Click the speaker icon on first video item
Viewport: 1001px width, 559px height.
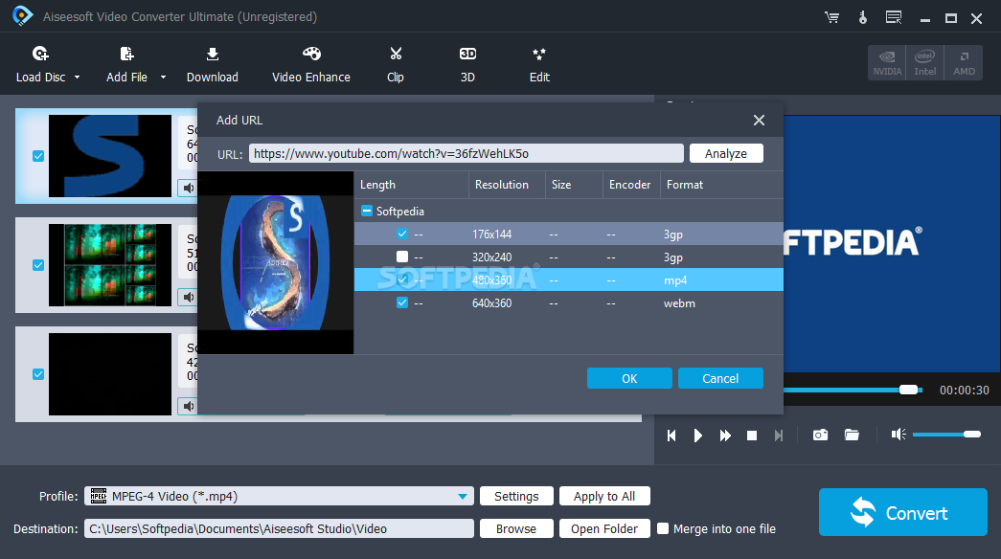point(189,188)
